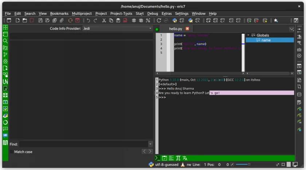
Task: Click the first Python Run Script icon
Action: [x=174, y=20]
